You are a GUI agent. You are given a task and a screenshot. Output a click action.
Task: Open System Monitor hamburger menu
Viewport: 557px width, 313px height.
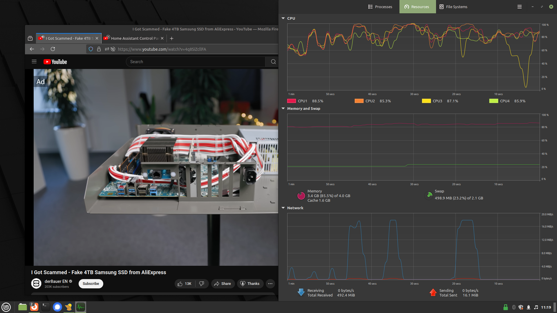pos(520,7)
